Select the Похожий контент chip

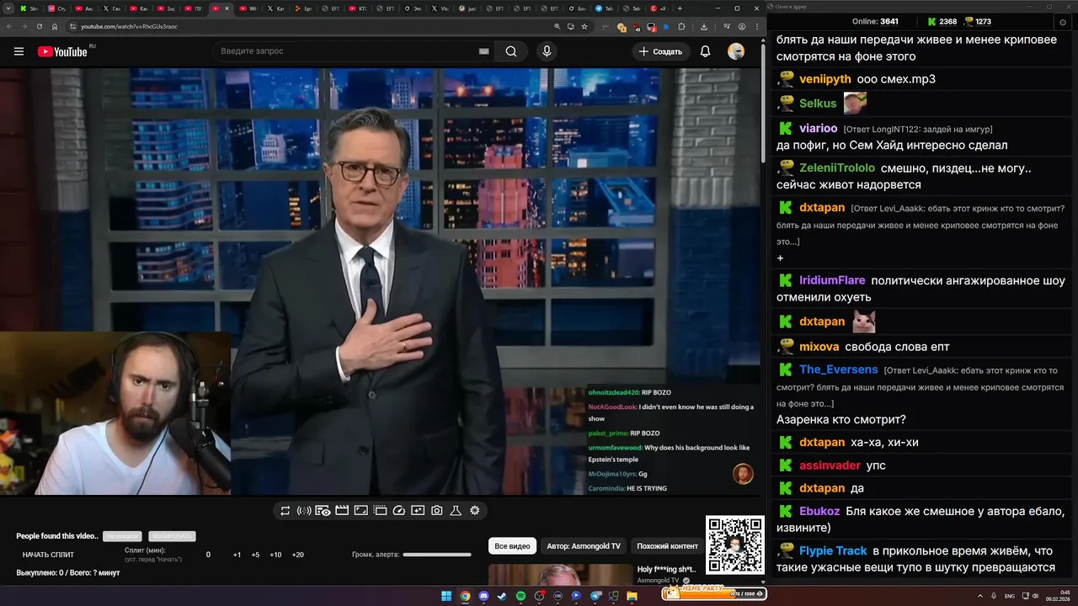(x=667, y=546)
